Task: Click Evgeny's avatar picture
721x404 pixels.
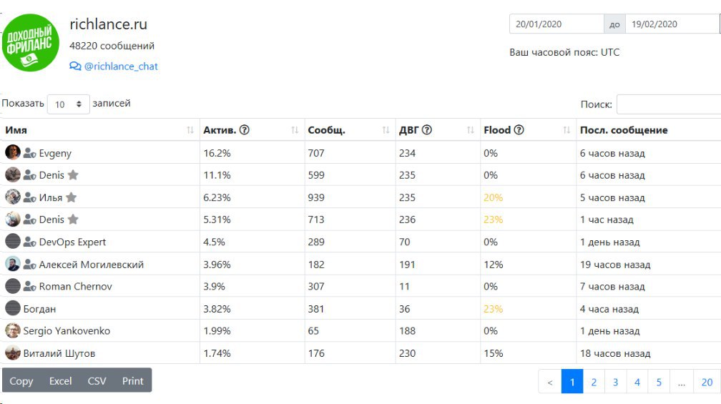Action: point(12,152)
